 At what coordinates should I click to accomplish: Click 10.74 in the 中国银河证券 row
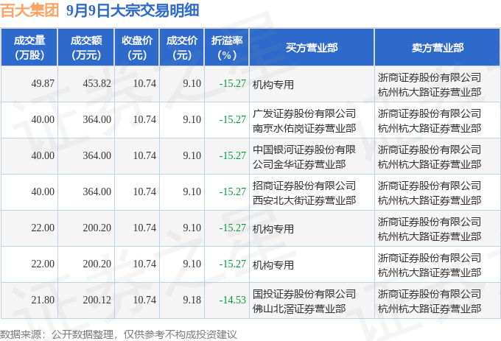[144, 156]
